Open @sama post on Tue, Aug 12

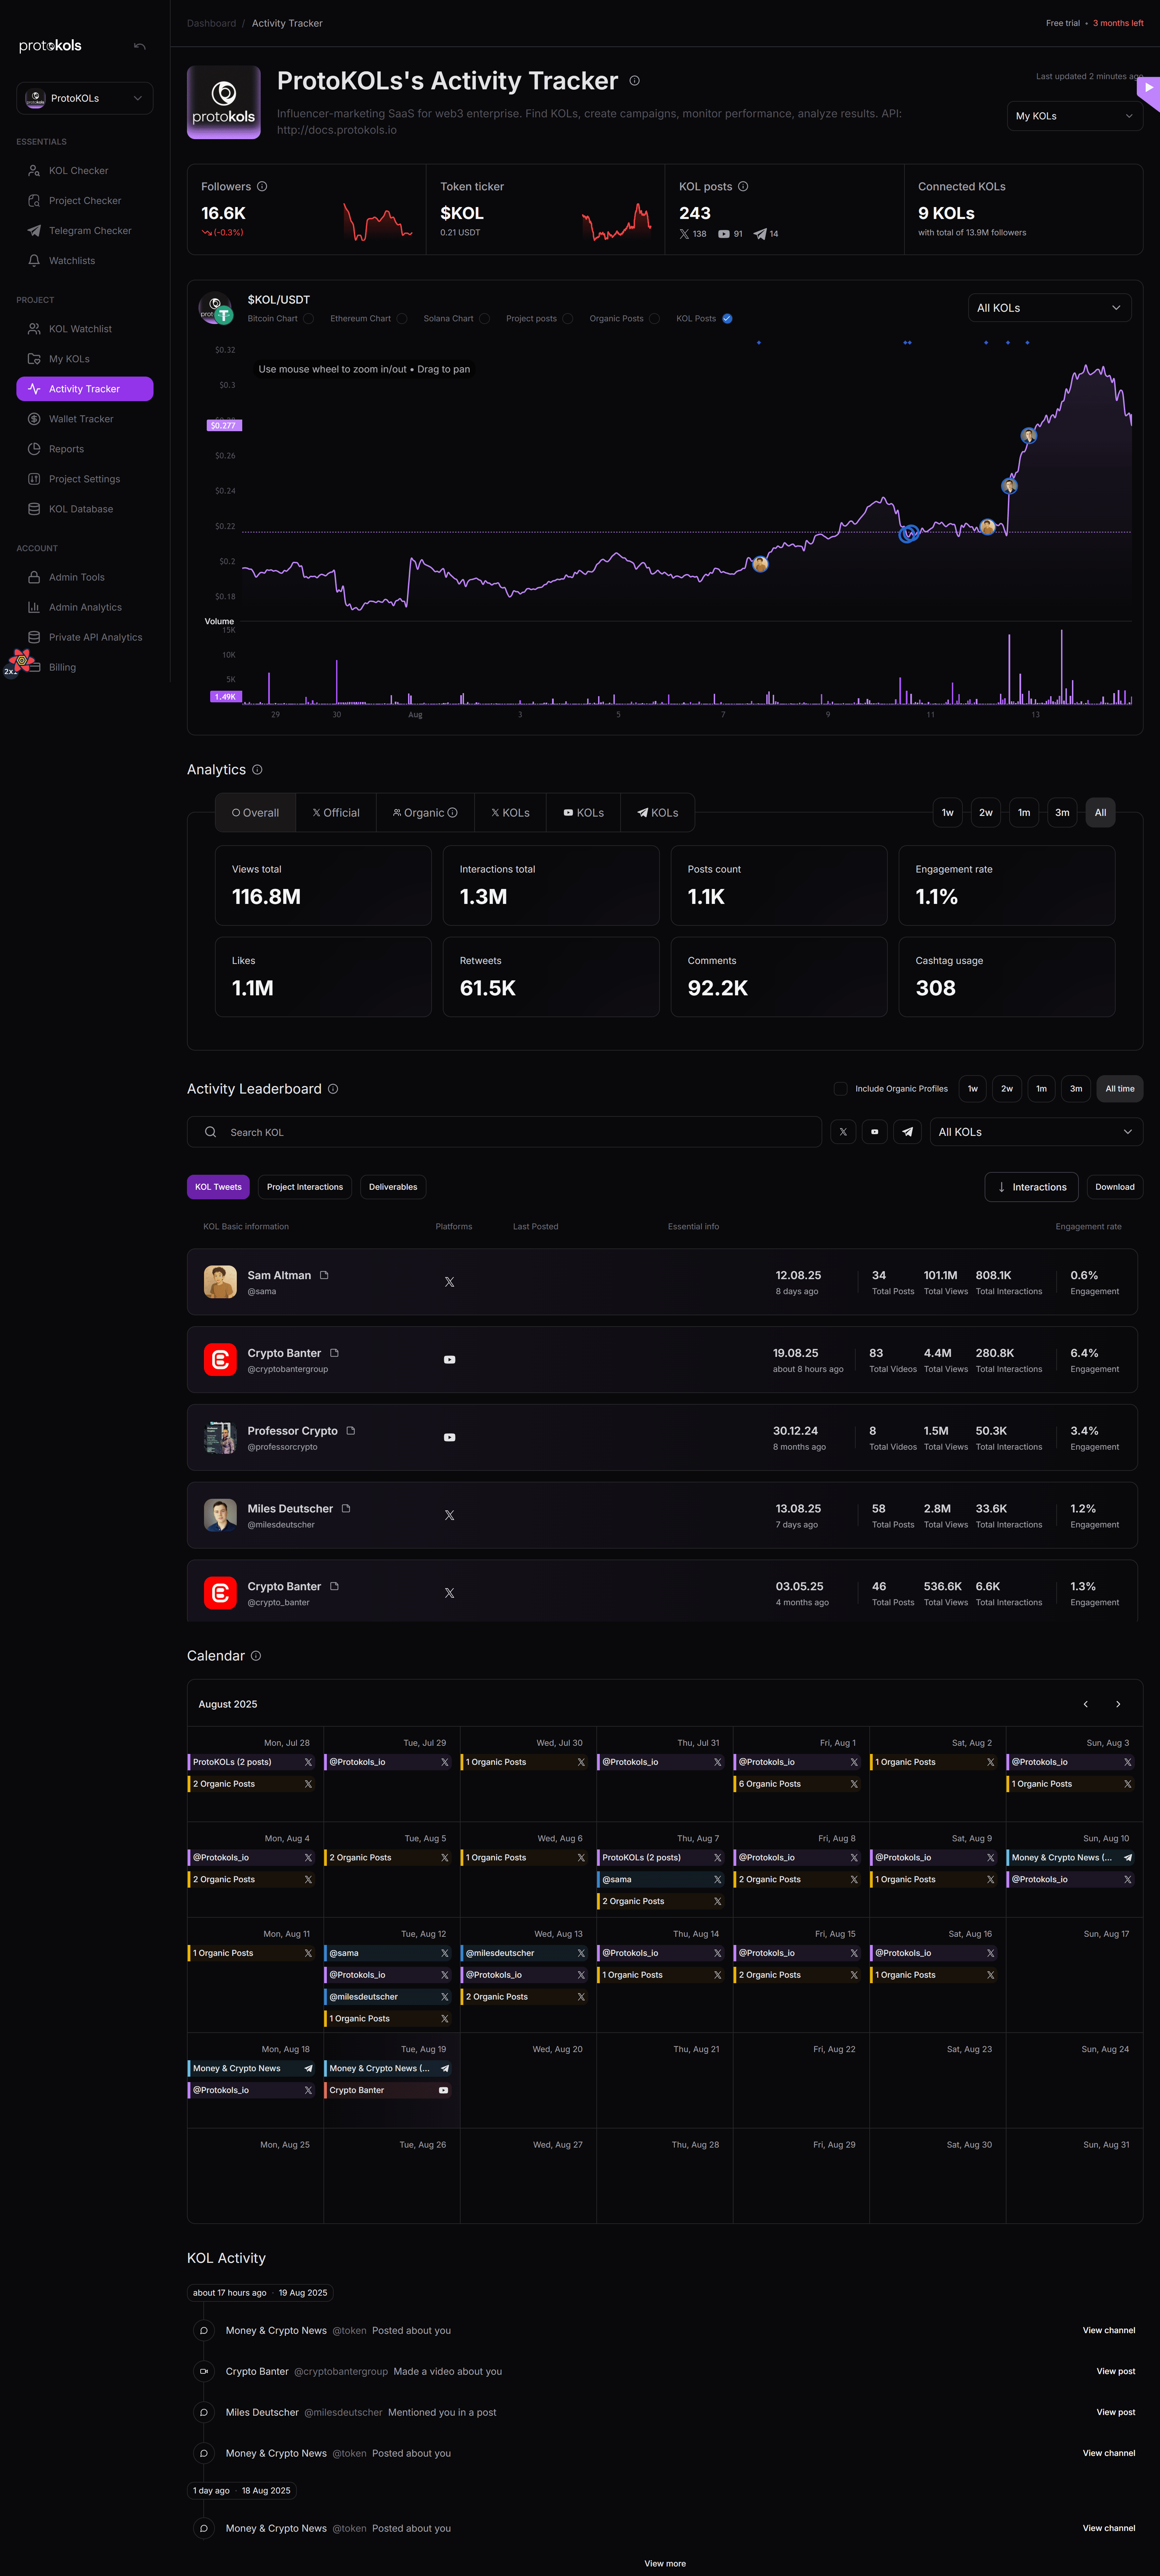[388, 1953]
